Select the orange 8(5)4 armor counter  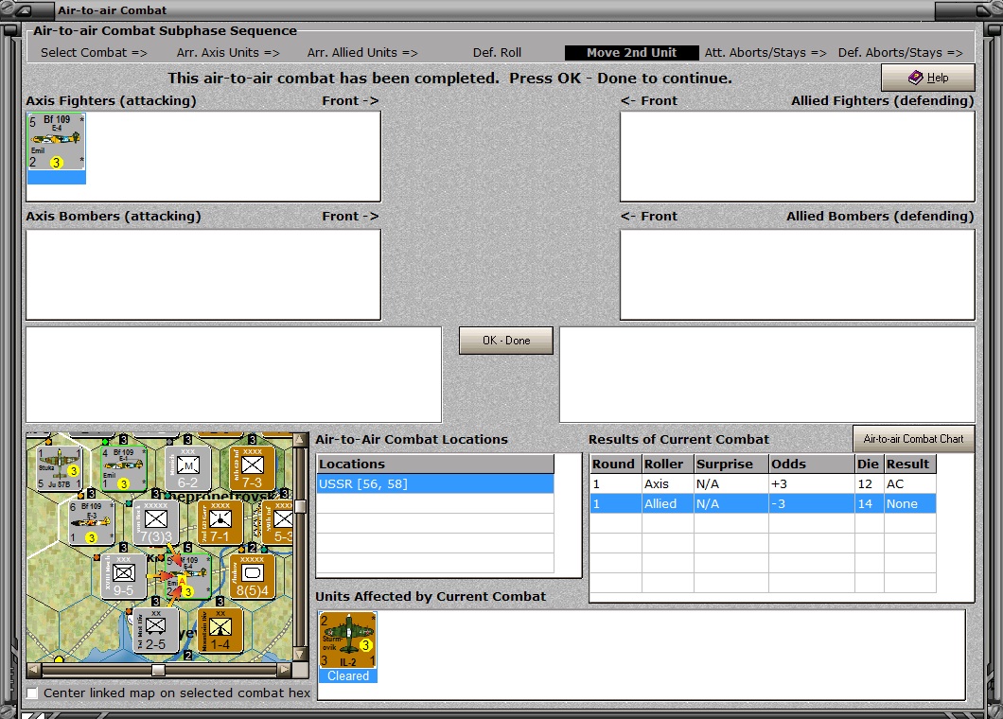coord(252,576)
